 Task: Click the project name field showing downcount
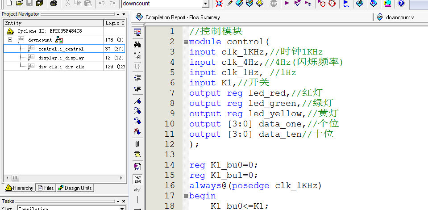tap(162, 4)
